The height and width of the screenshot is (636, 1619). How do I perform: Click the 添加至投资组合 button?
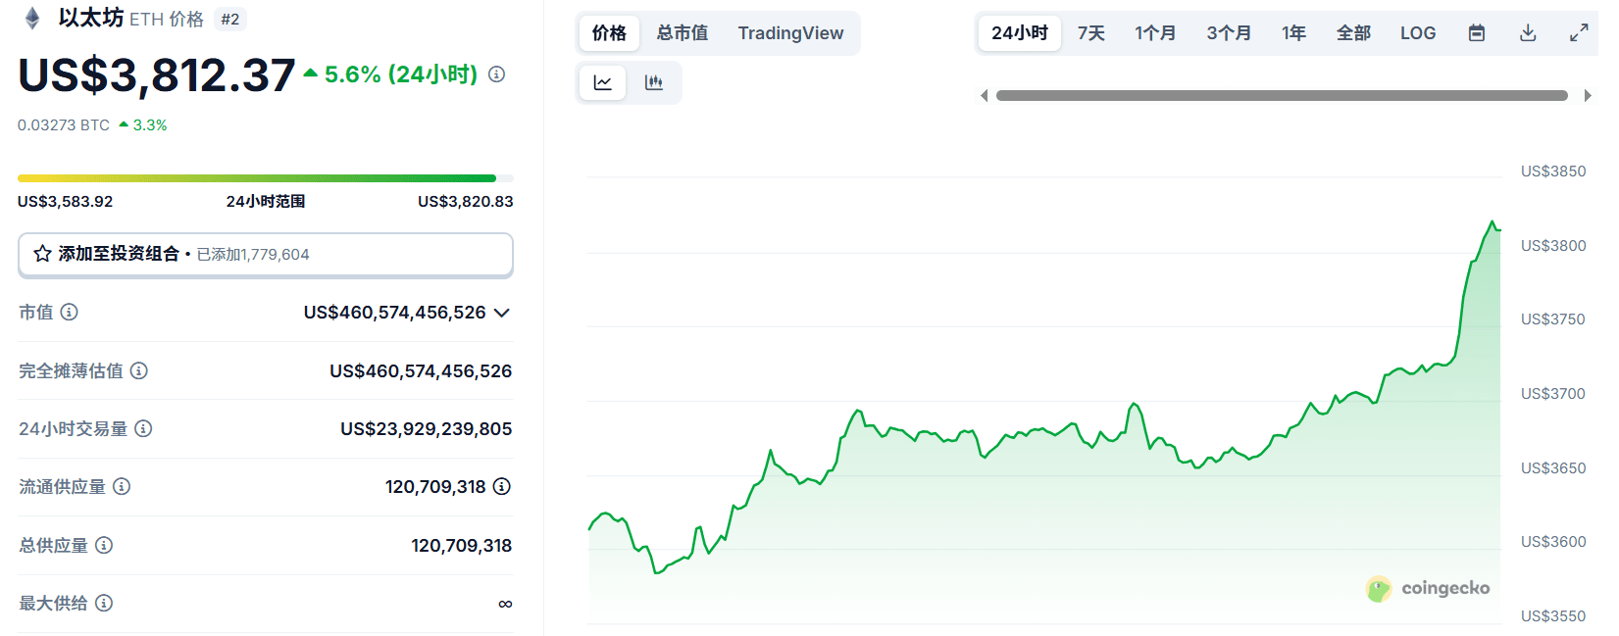point(266,255)
